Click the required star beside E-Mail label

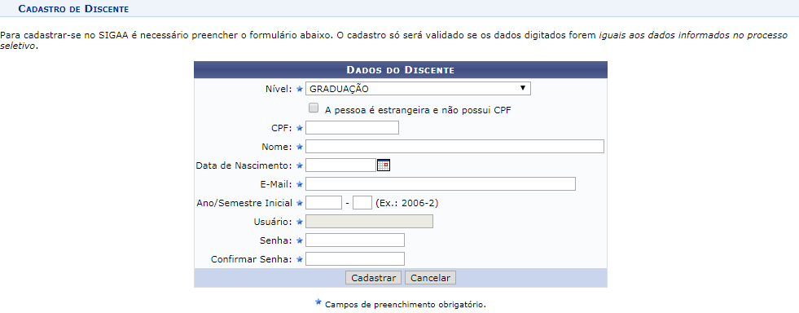point(300,184)
